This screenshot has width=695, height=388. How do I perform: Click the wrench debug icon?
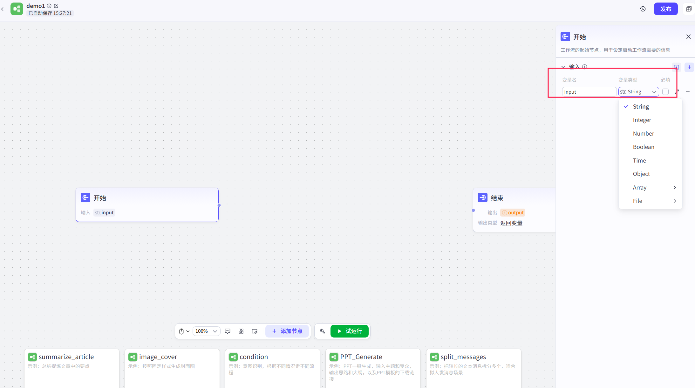coord(323,331)
